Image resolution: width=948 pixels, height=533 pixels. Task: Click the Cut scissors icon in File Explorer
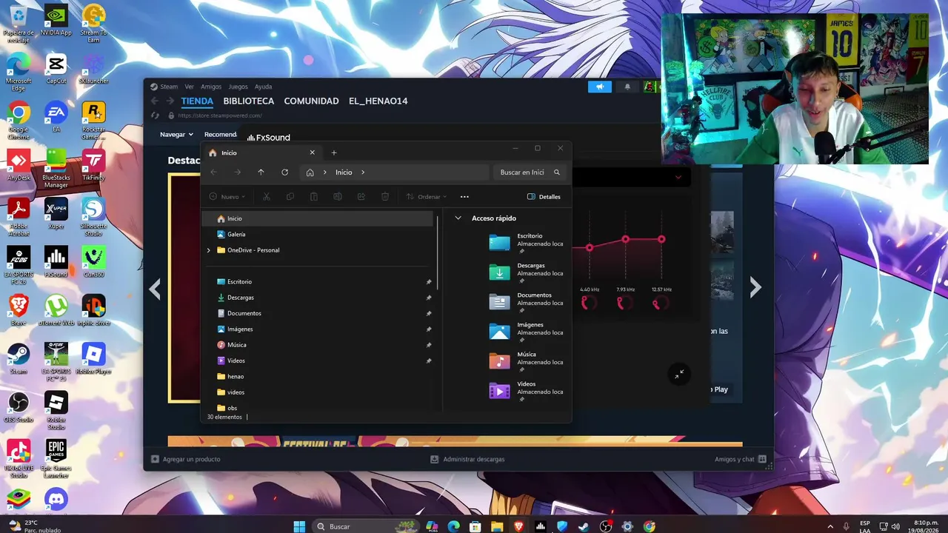pyautogui.click(x=267, y=197)
